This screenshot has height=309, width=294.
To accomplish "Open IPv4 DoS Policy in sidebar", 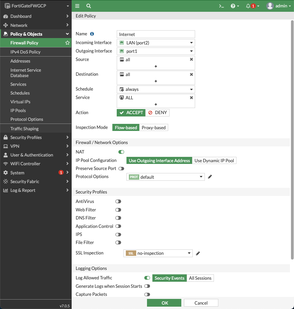I will (x=25, y=52).
